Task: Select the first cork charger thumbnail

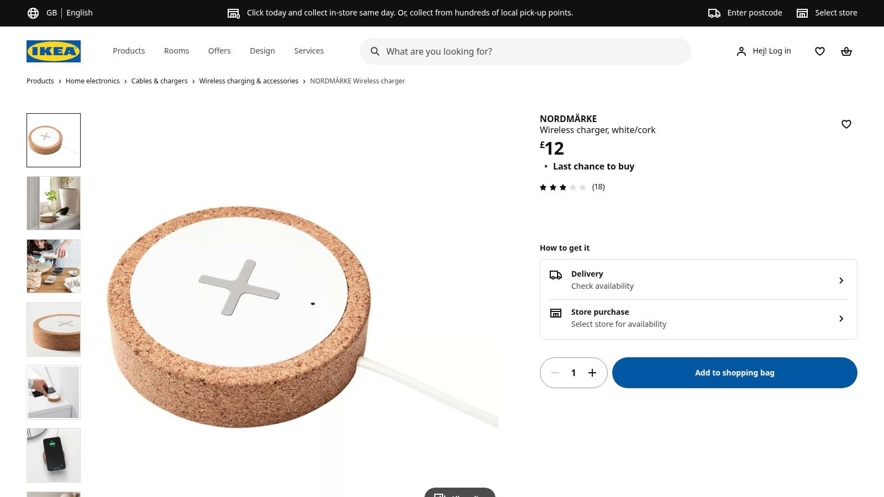Action: pos(53,140)
